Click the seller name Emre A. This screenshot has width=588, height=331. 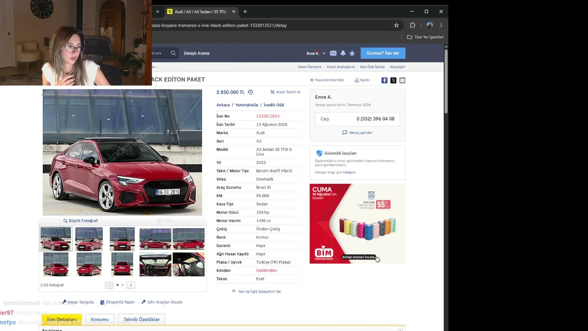[323, 97]
